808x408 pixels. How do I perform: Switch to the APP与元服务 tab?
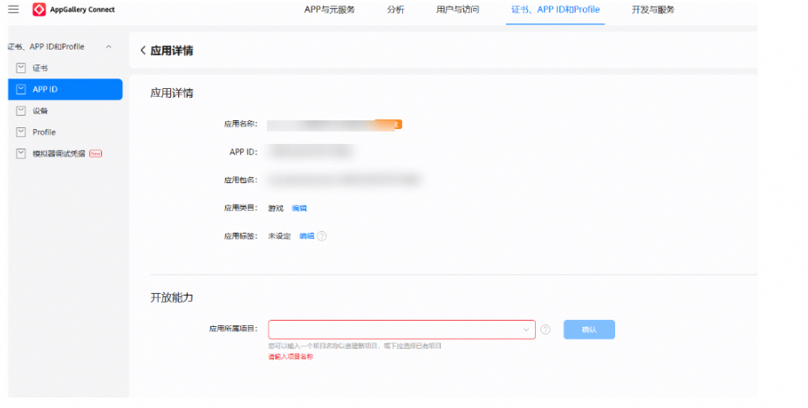click(329, 10)
